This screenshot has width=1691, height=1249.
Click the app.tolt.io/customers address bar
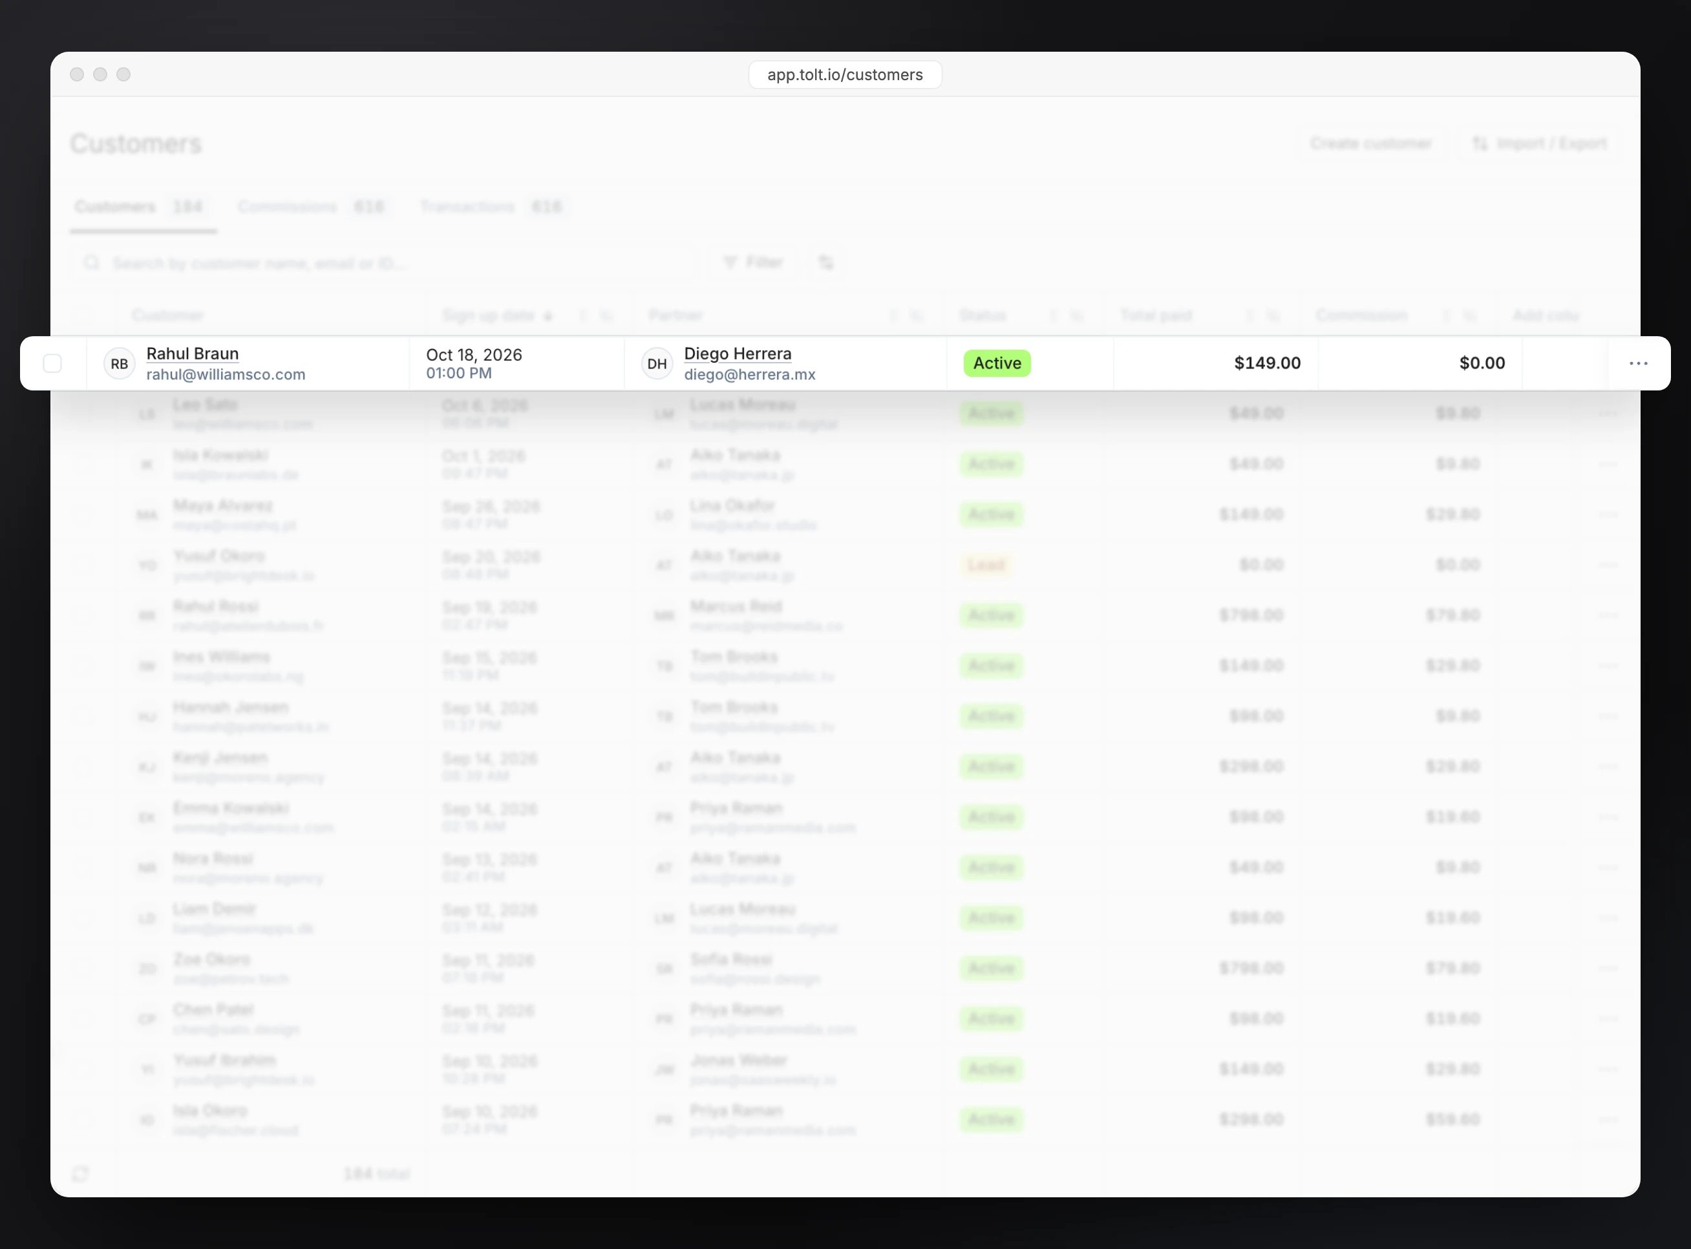tap(844, 75)
